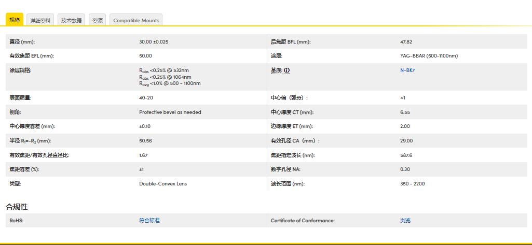Viewport: 532px width, 245px height.
Task: Open the N-BK7 substrate link
Action: (407, 70)
